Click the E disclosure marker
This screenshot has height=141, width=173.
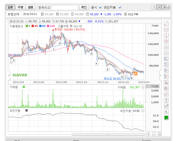pyautogui.click(x=108, y=69)
